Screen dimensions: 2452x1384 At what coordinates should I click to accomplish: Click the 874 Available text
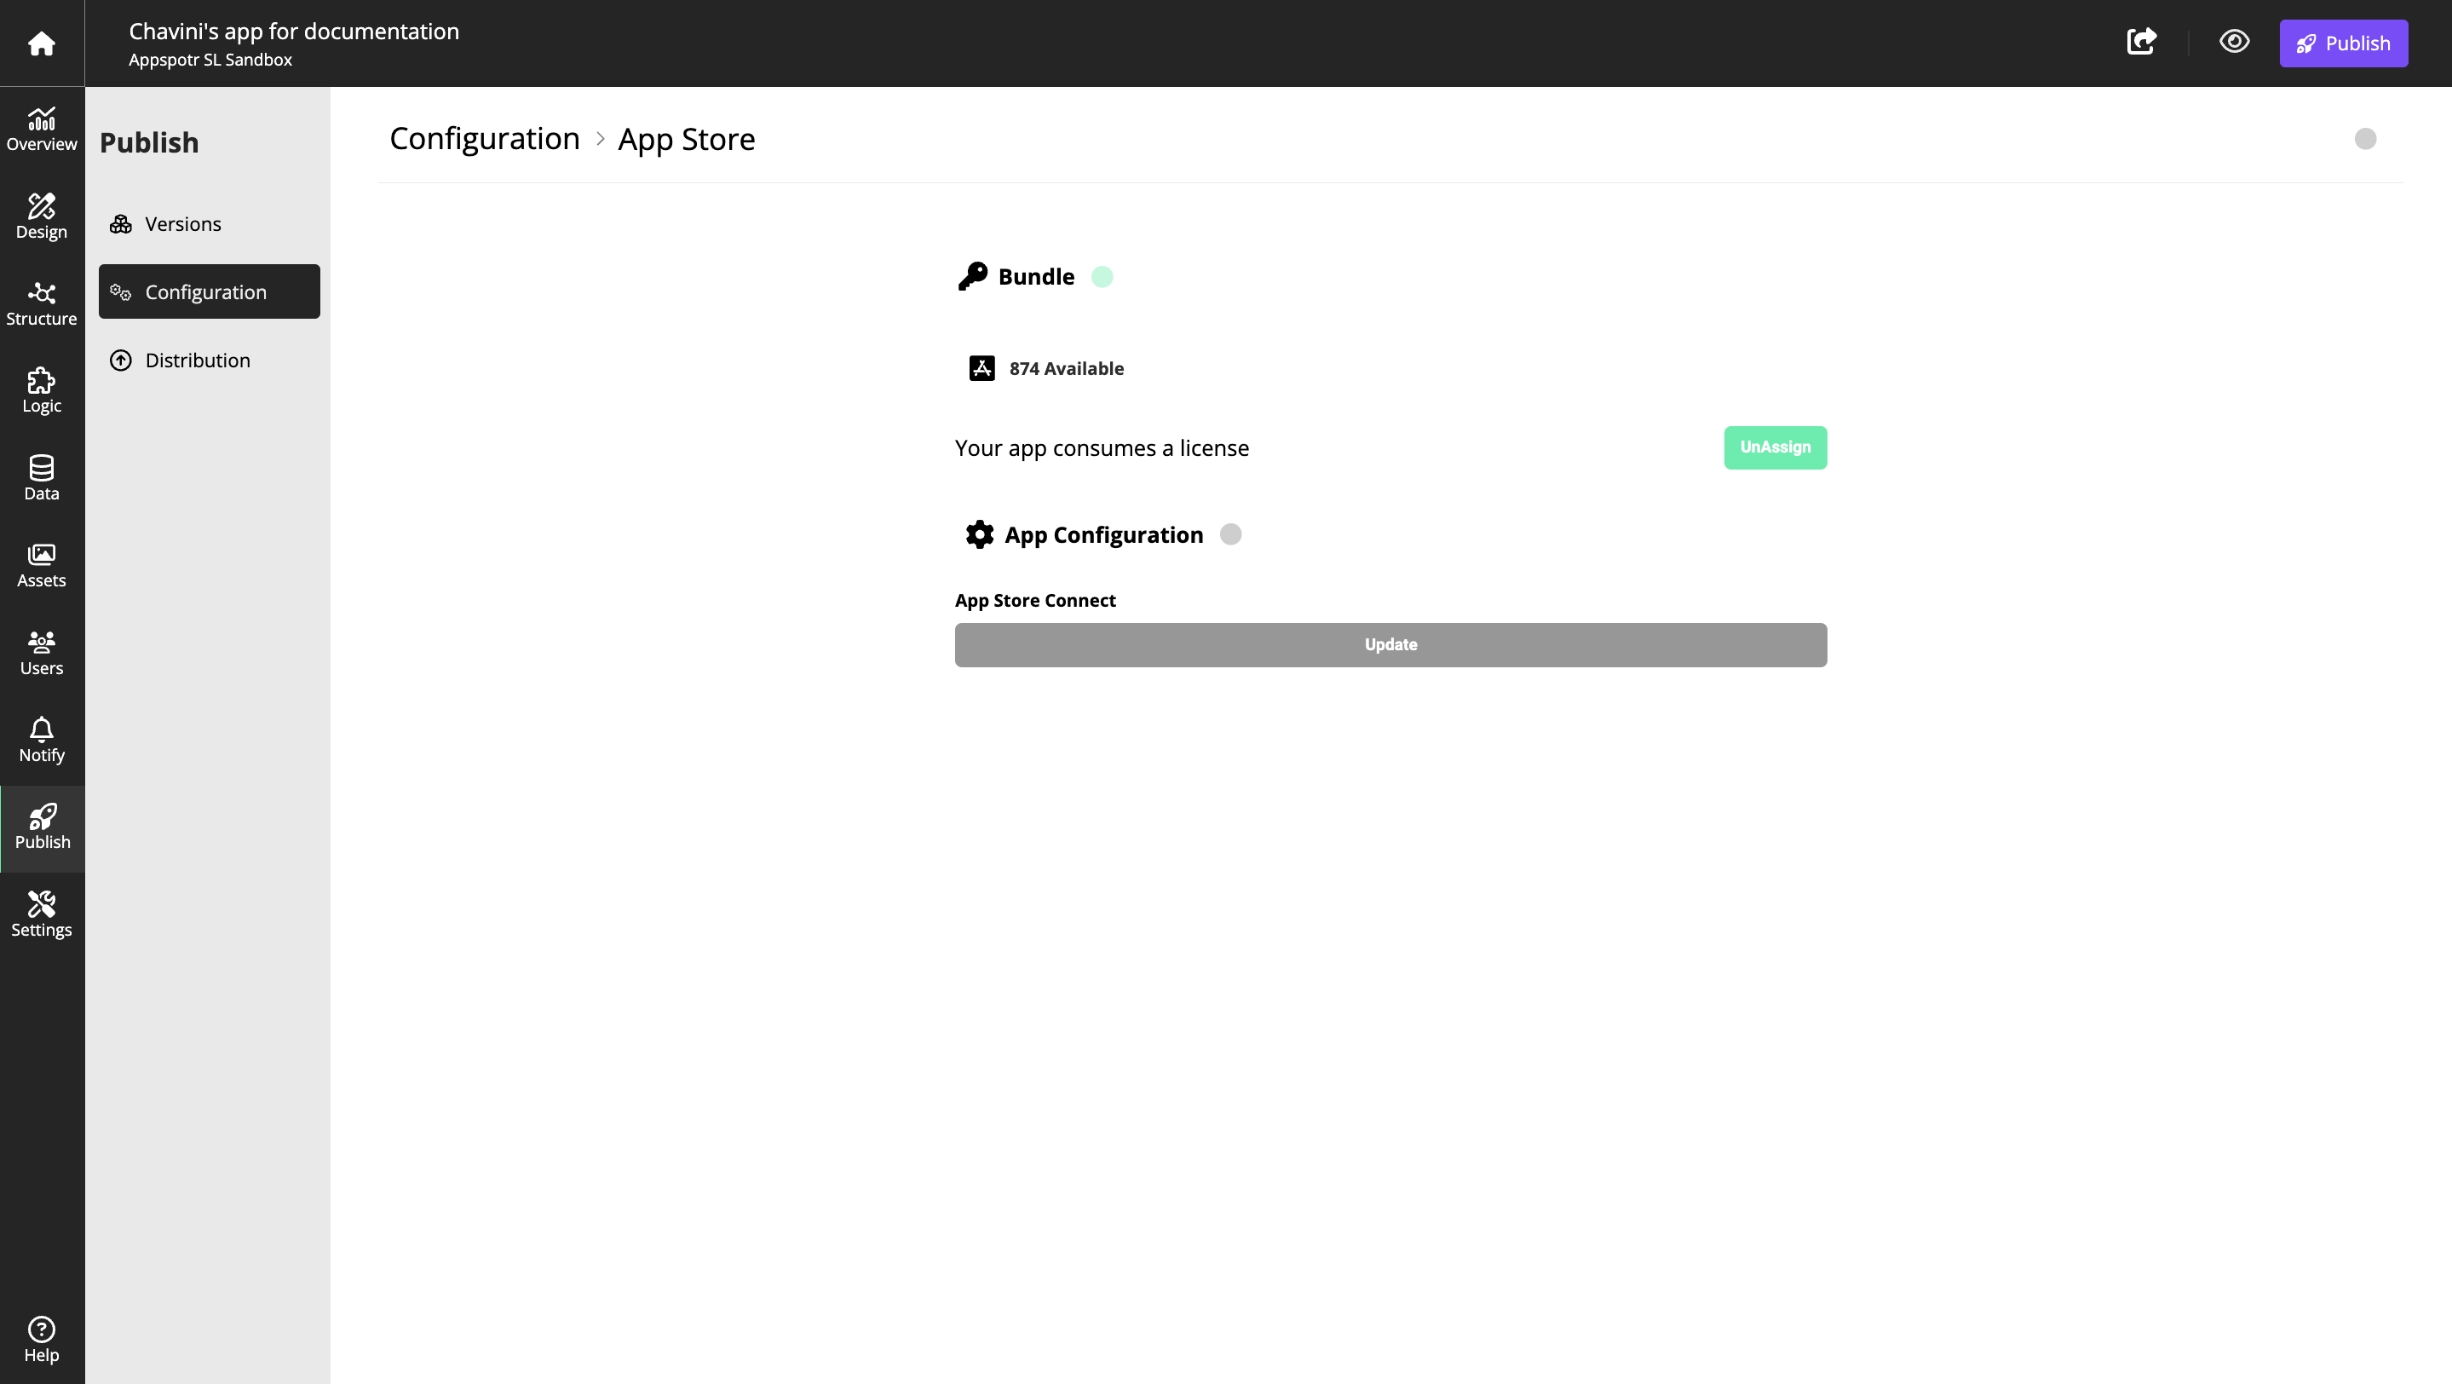1066,368
